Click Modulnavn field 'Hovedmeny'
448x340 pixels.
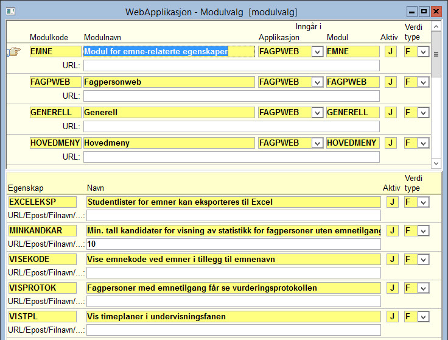tap(169, 143)
